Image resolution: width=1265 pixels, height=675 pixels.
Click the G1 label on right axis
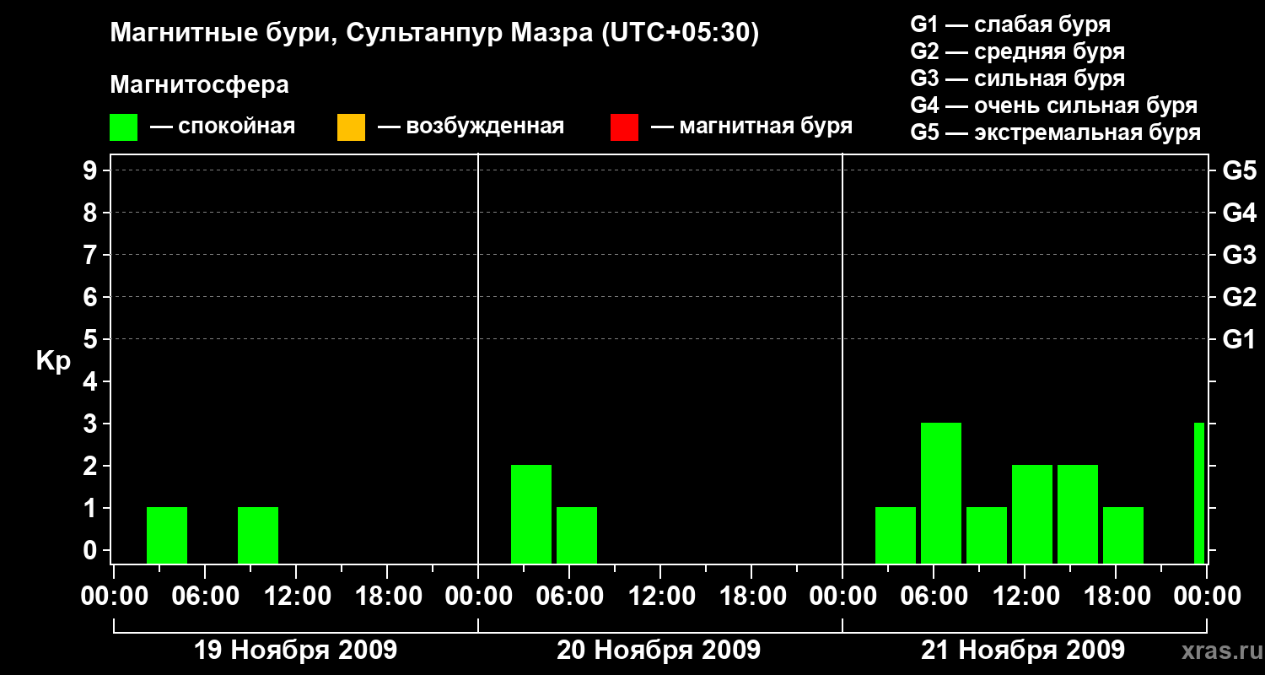point(1240,339)
